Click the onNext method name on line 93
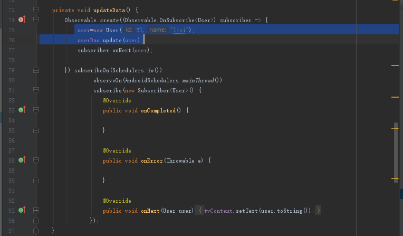The height and width of the screenshot is (236, 403). pyautogui.click(x=150, y=211)
